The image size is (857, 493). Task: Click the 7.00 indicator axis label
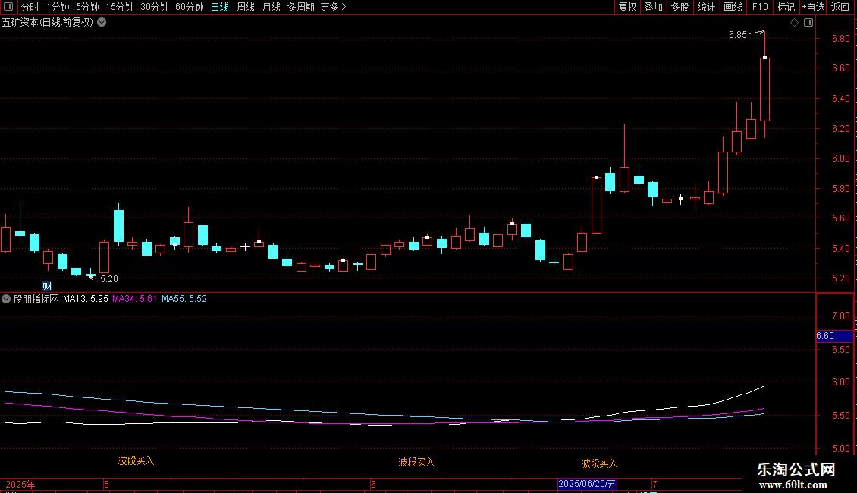point(840,316)
